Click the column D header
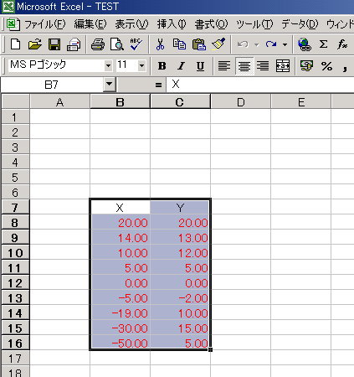 [x=241, y=102]
